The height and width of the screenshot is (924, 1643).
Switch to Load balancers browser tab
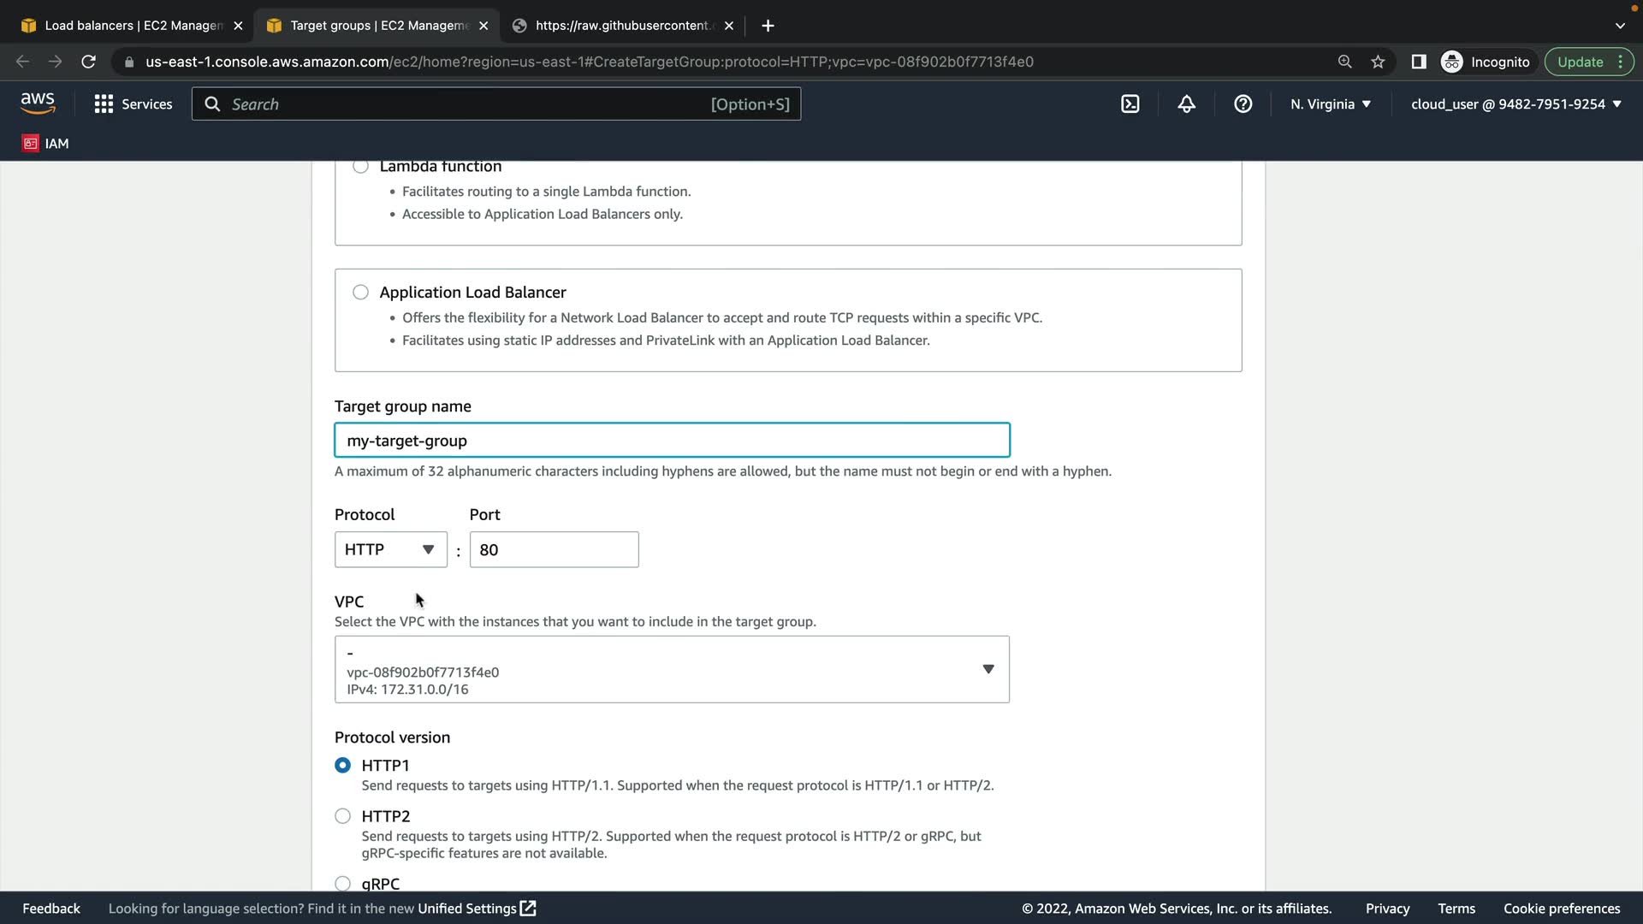(133, 26)
